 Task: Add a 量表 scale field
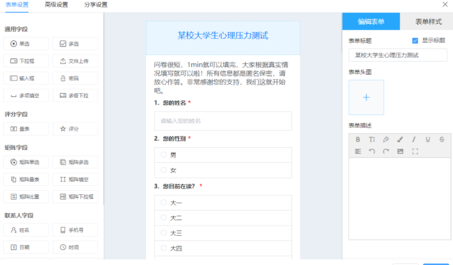26,129
